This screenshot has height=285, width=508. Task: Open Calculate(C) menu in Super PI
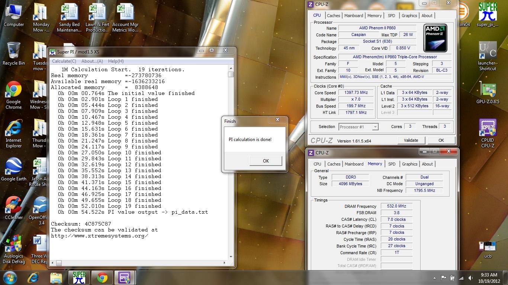[64, 61]
